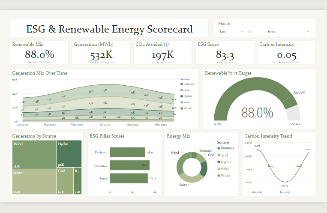The image size is (327, 213).
Task: Click the dark Hydro segment of the donut
Action: click(204, 168)
